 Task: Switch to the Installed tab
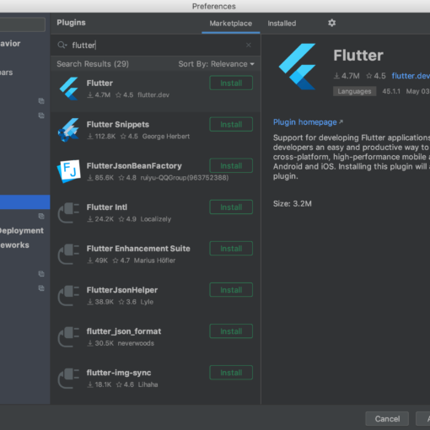pos(282,24)
